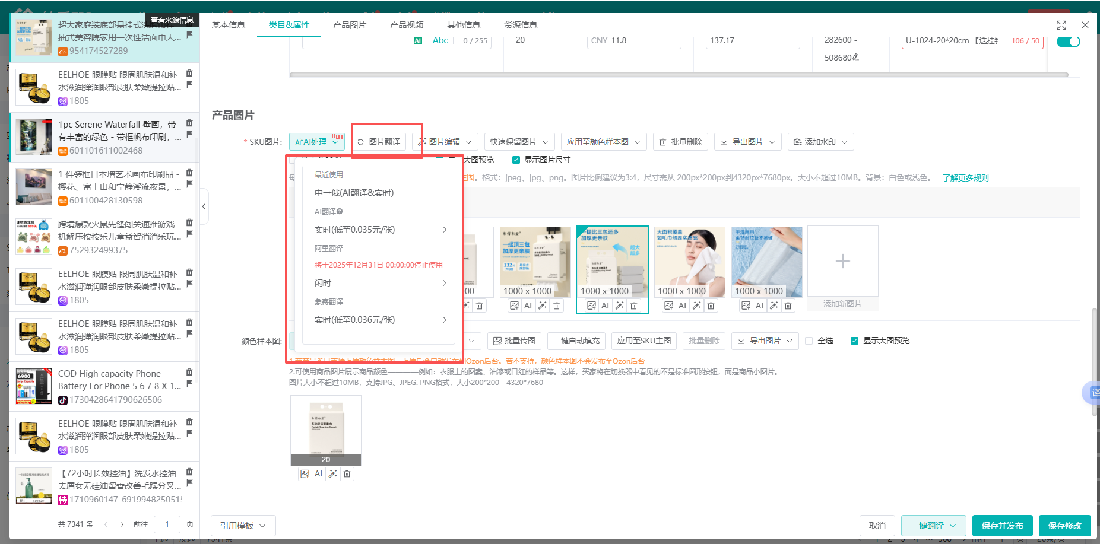Open the 导出图片 dropdown in SKU图片 row
Screen dimensions: 1100x544
[x=748, y=142]
